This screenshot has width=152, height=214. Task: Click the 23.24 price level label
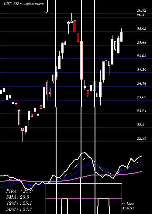(142, 111)
